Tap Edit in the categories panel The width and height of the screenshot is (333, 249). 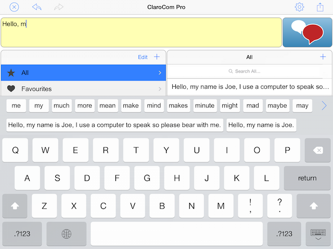pyautogui.click(x=143, y=57)
